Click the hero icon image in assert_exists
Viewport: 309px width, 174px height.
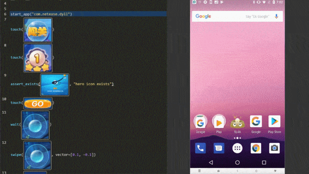(x=55, y=85)
